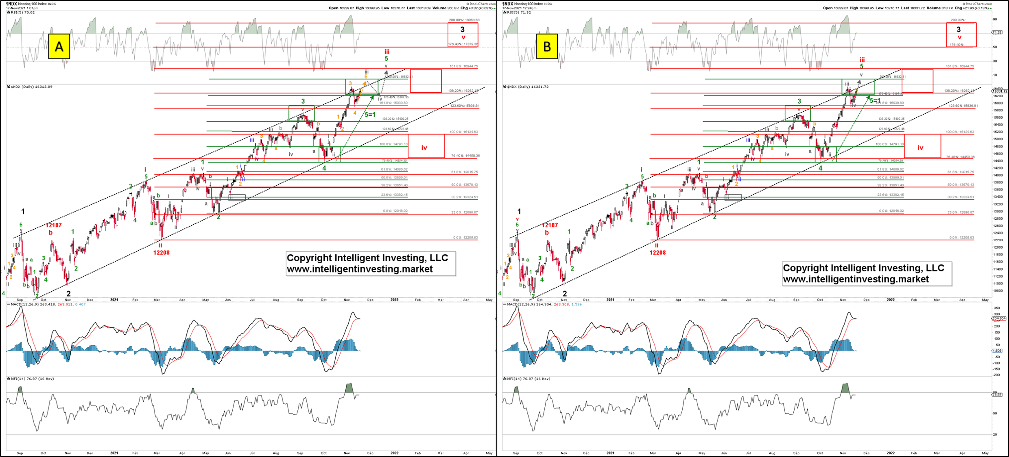Click the red box marked 3 v in chart A
This screenshot has height=457, width=1009.
click(463, 35)
